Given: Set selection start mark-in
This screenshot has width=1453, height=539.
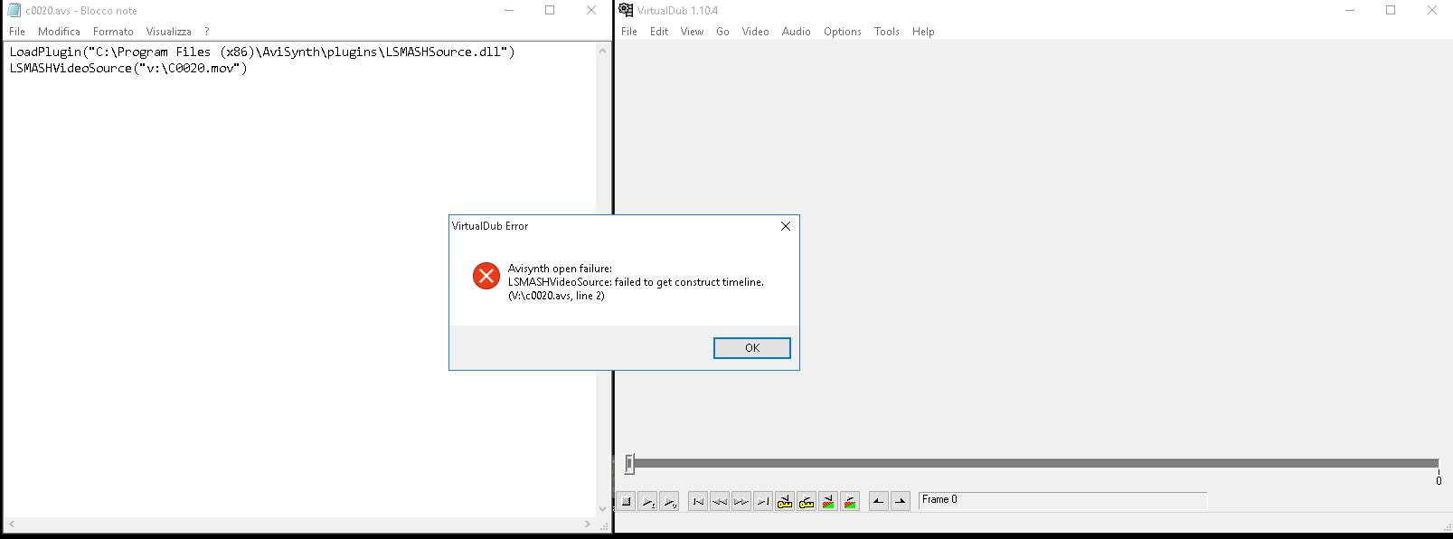Looking at the screenshot, I should tap(879, 501).
